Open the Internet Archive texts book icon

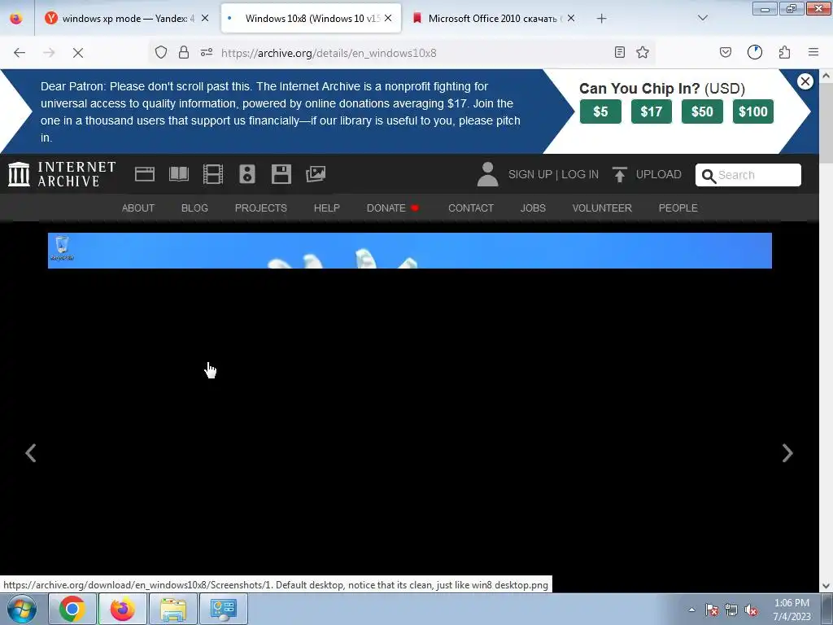click(x=178, y=174)
